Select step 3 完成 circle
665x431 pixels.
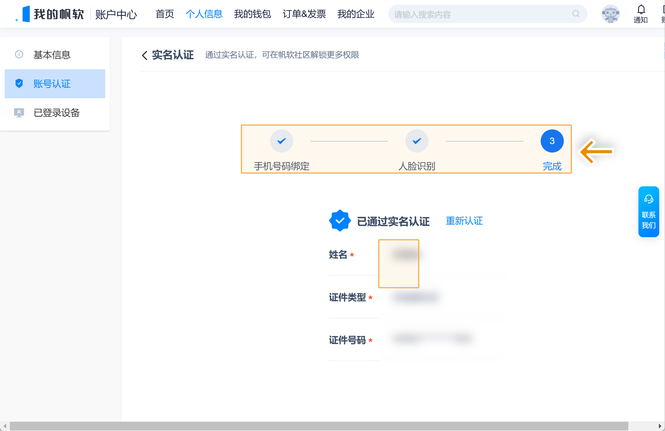(x=552, y=141)
